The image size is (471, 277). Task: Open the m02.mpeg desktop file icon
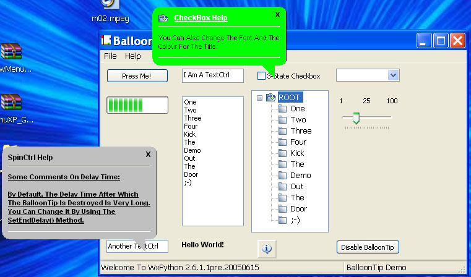click(107, 5)
